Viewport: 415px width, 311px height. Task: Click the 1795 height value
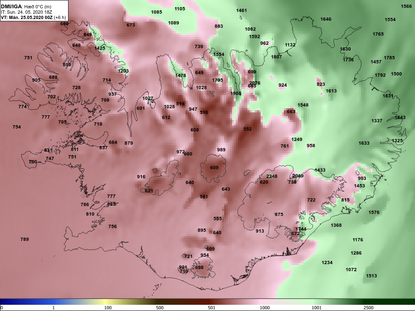217,80
